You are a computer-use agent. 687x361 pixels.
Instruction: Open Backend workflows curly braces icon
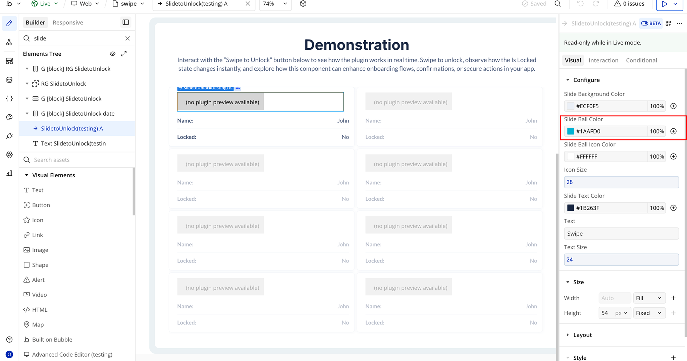[9, 99]
